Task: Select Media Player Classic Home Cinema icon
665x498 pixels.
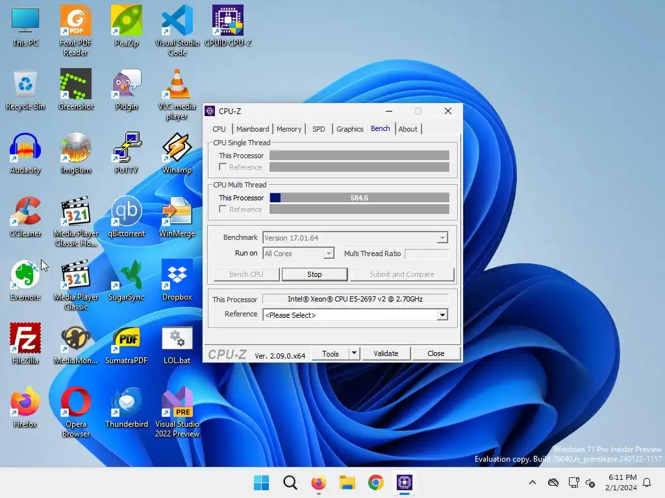Action: [x=75, y=221]
